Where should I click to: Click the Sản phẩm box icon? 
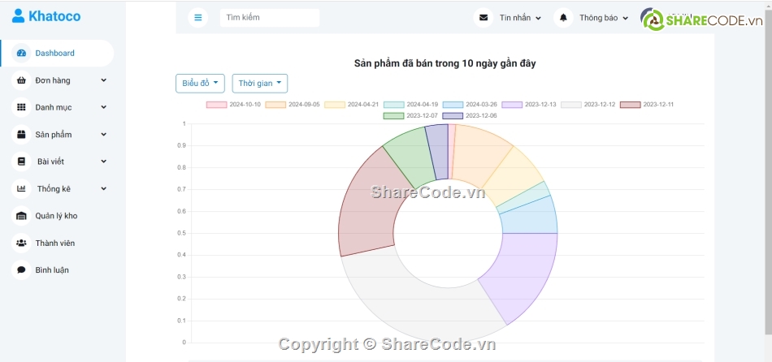(21, 134)
